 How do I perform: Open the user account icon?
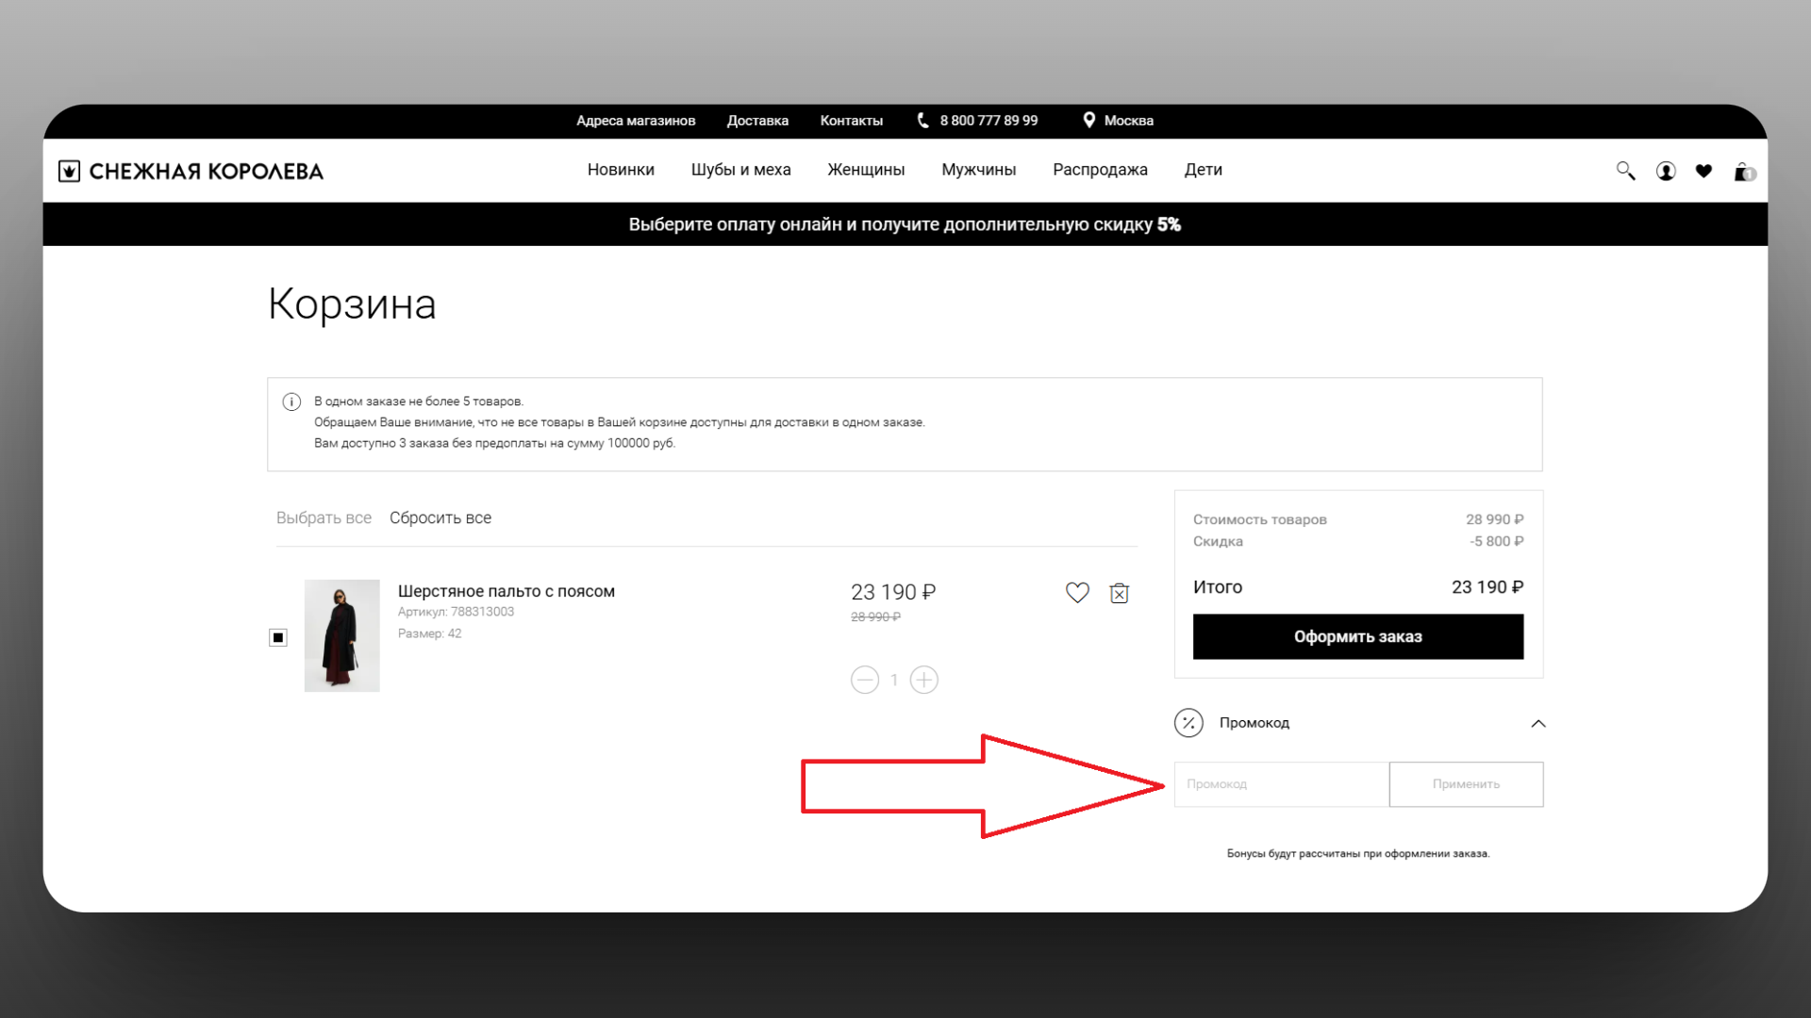pyautogui.click(x=1666, y=171)
